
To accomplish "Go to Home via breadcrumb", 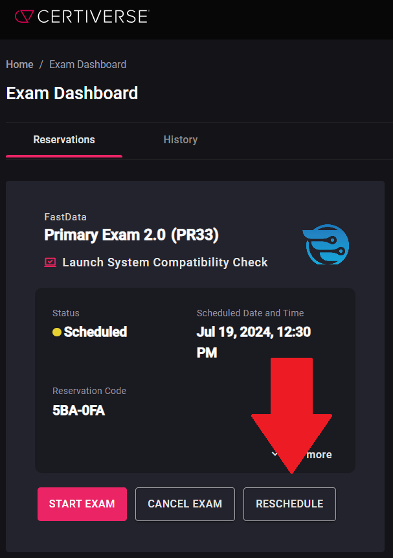I will click(x=19, y=64).
